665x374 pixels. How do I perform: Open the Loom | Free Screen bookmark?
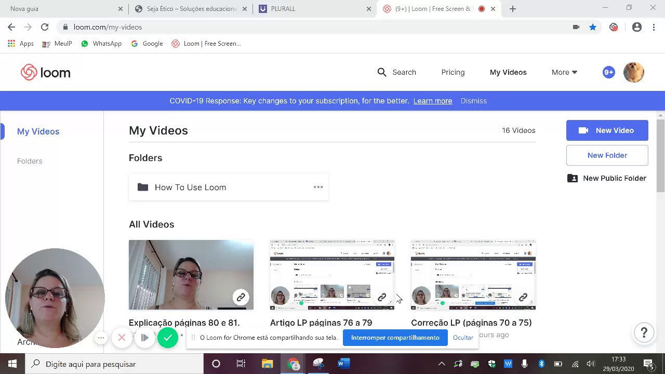pos(206,44)
